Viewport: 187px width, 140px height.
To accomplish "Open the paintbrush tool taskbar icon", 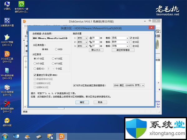I will coord(27,137).
